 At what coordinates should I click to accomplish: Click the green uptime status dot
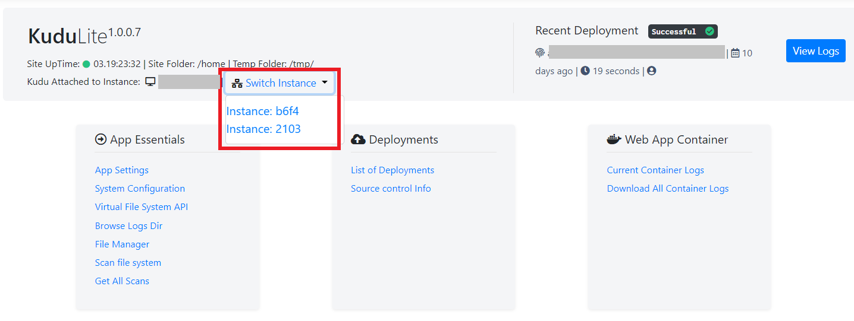tap(86, 64)
